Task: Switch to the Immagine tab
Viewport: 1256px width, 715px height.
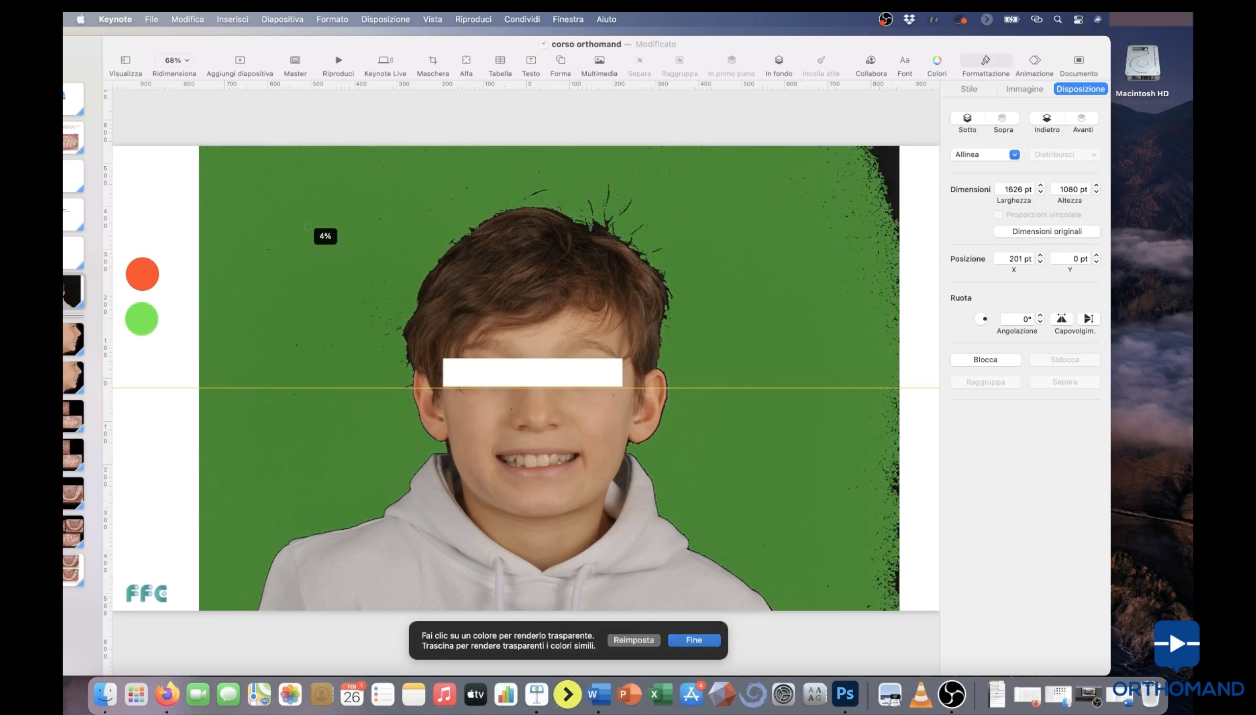Action: tap(1023, 89)
